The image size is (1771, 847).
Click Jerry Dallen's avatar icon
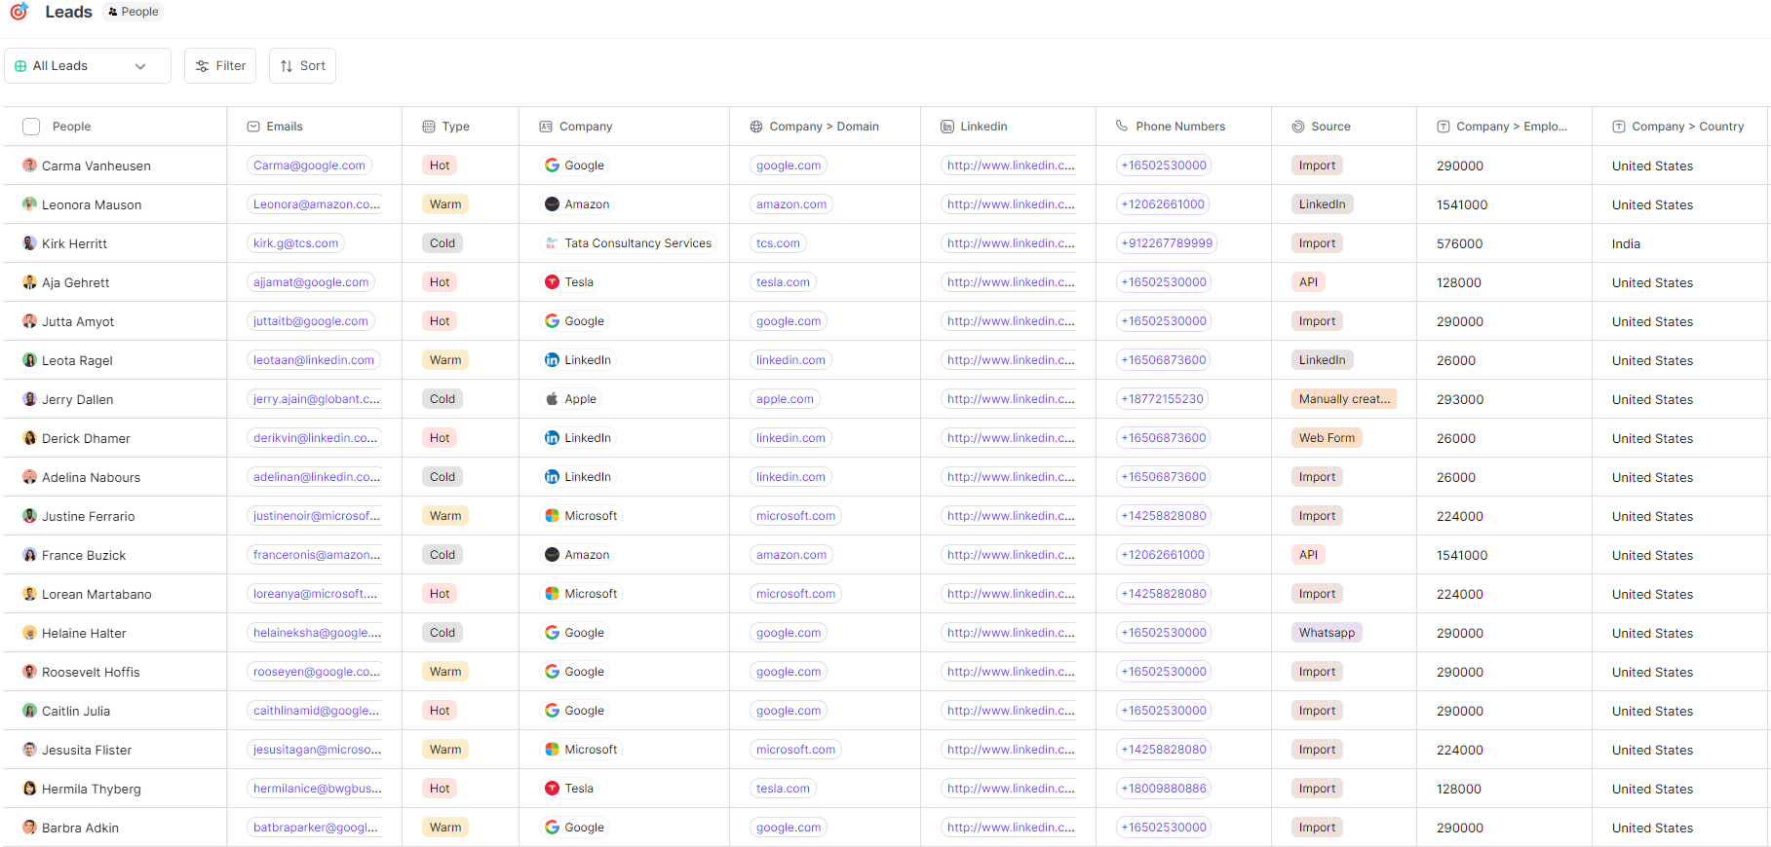[30, 399]
